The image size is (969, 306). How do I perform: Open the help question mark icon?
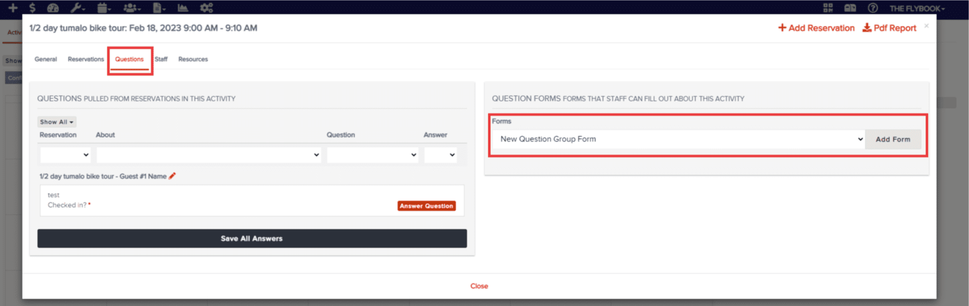872,8
